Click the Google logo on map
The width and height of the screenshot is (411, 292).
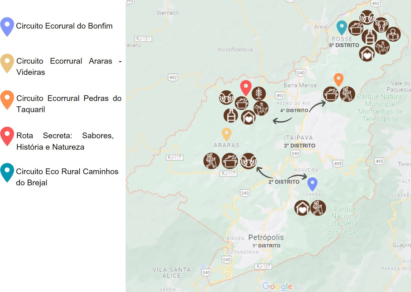[277, 286]
